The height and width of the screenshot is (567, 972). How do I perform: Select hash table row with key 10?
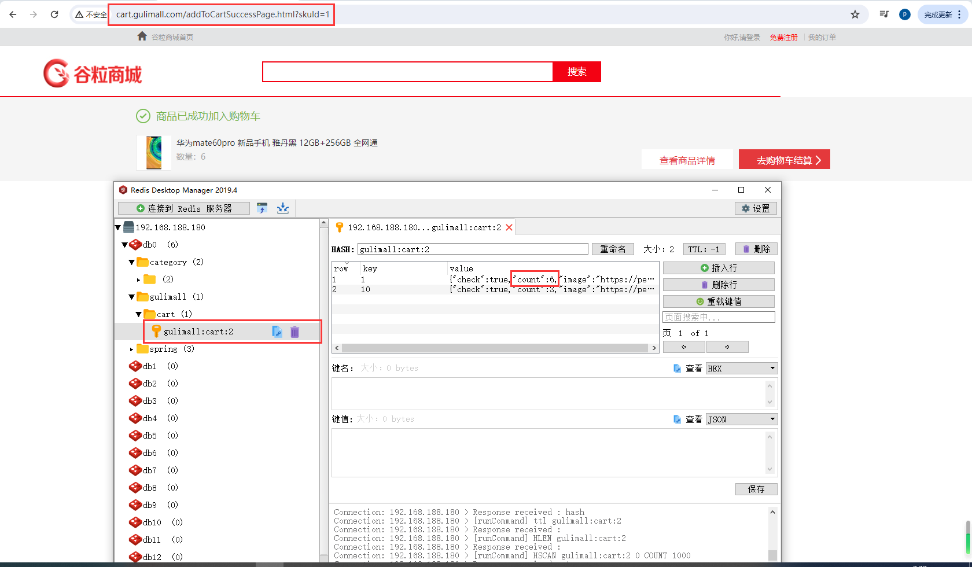pyautogui.click(x=495, y=289)
